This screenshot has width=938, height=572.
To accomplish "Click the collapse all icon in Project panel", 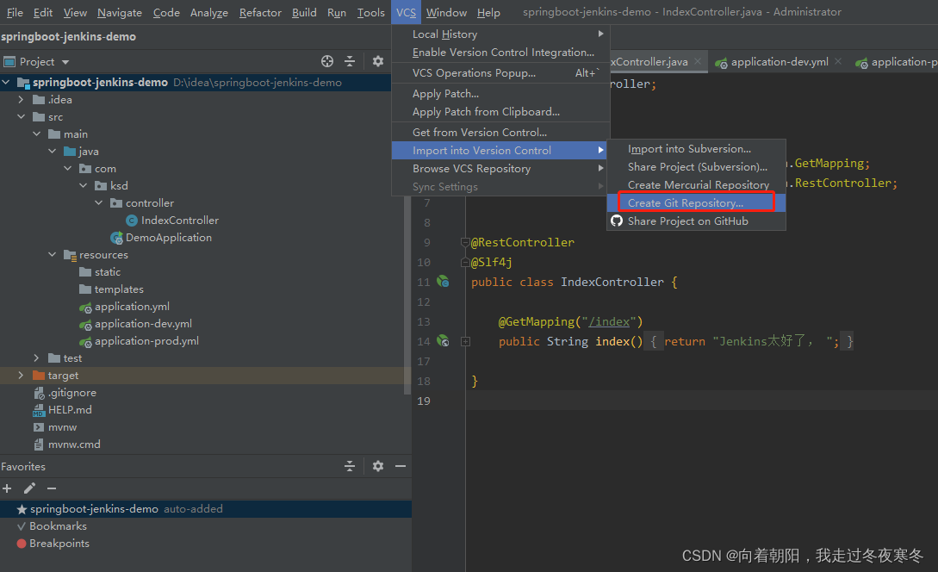I will point(350,61).
